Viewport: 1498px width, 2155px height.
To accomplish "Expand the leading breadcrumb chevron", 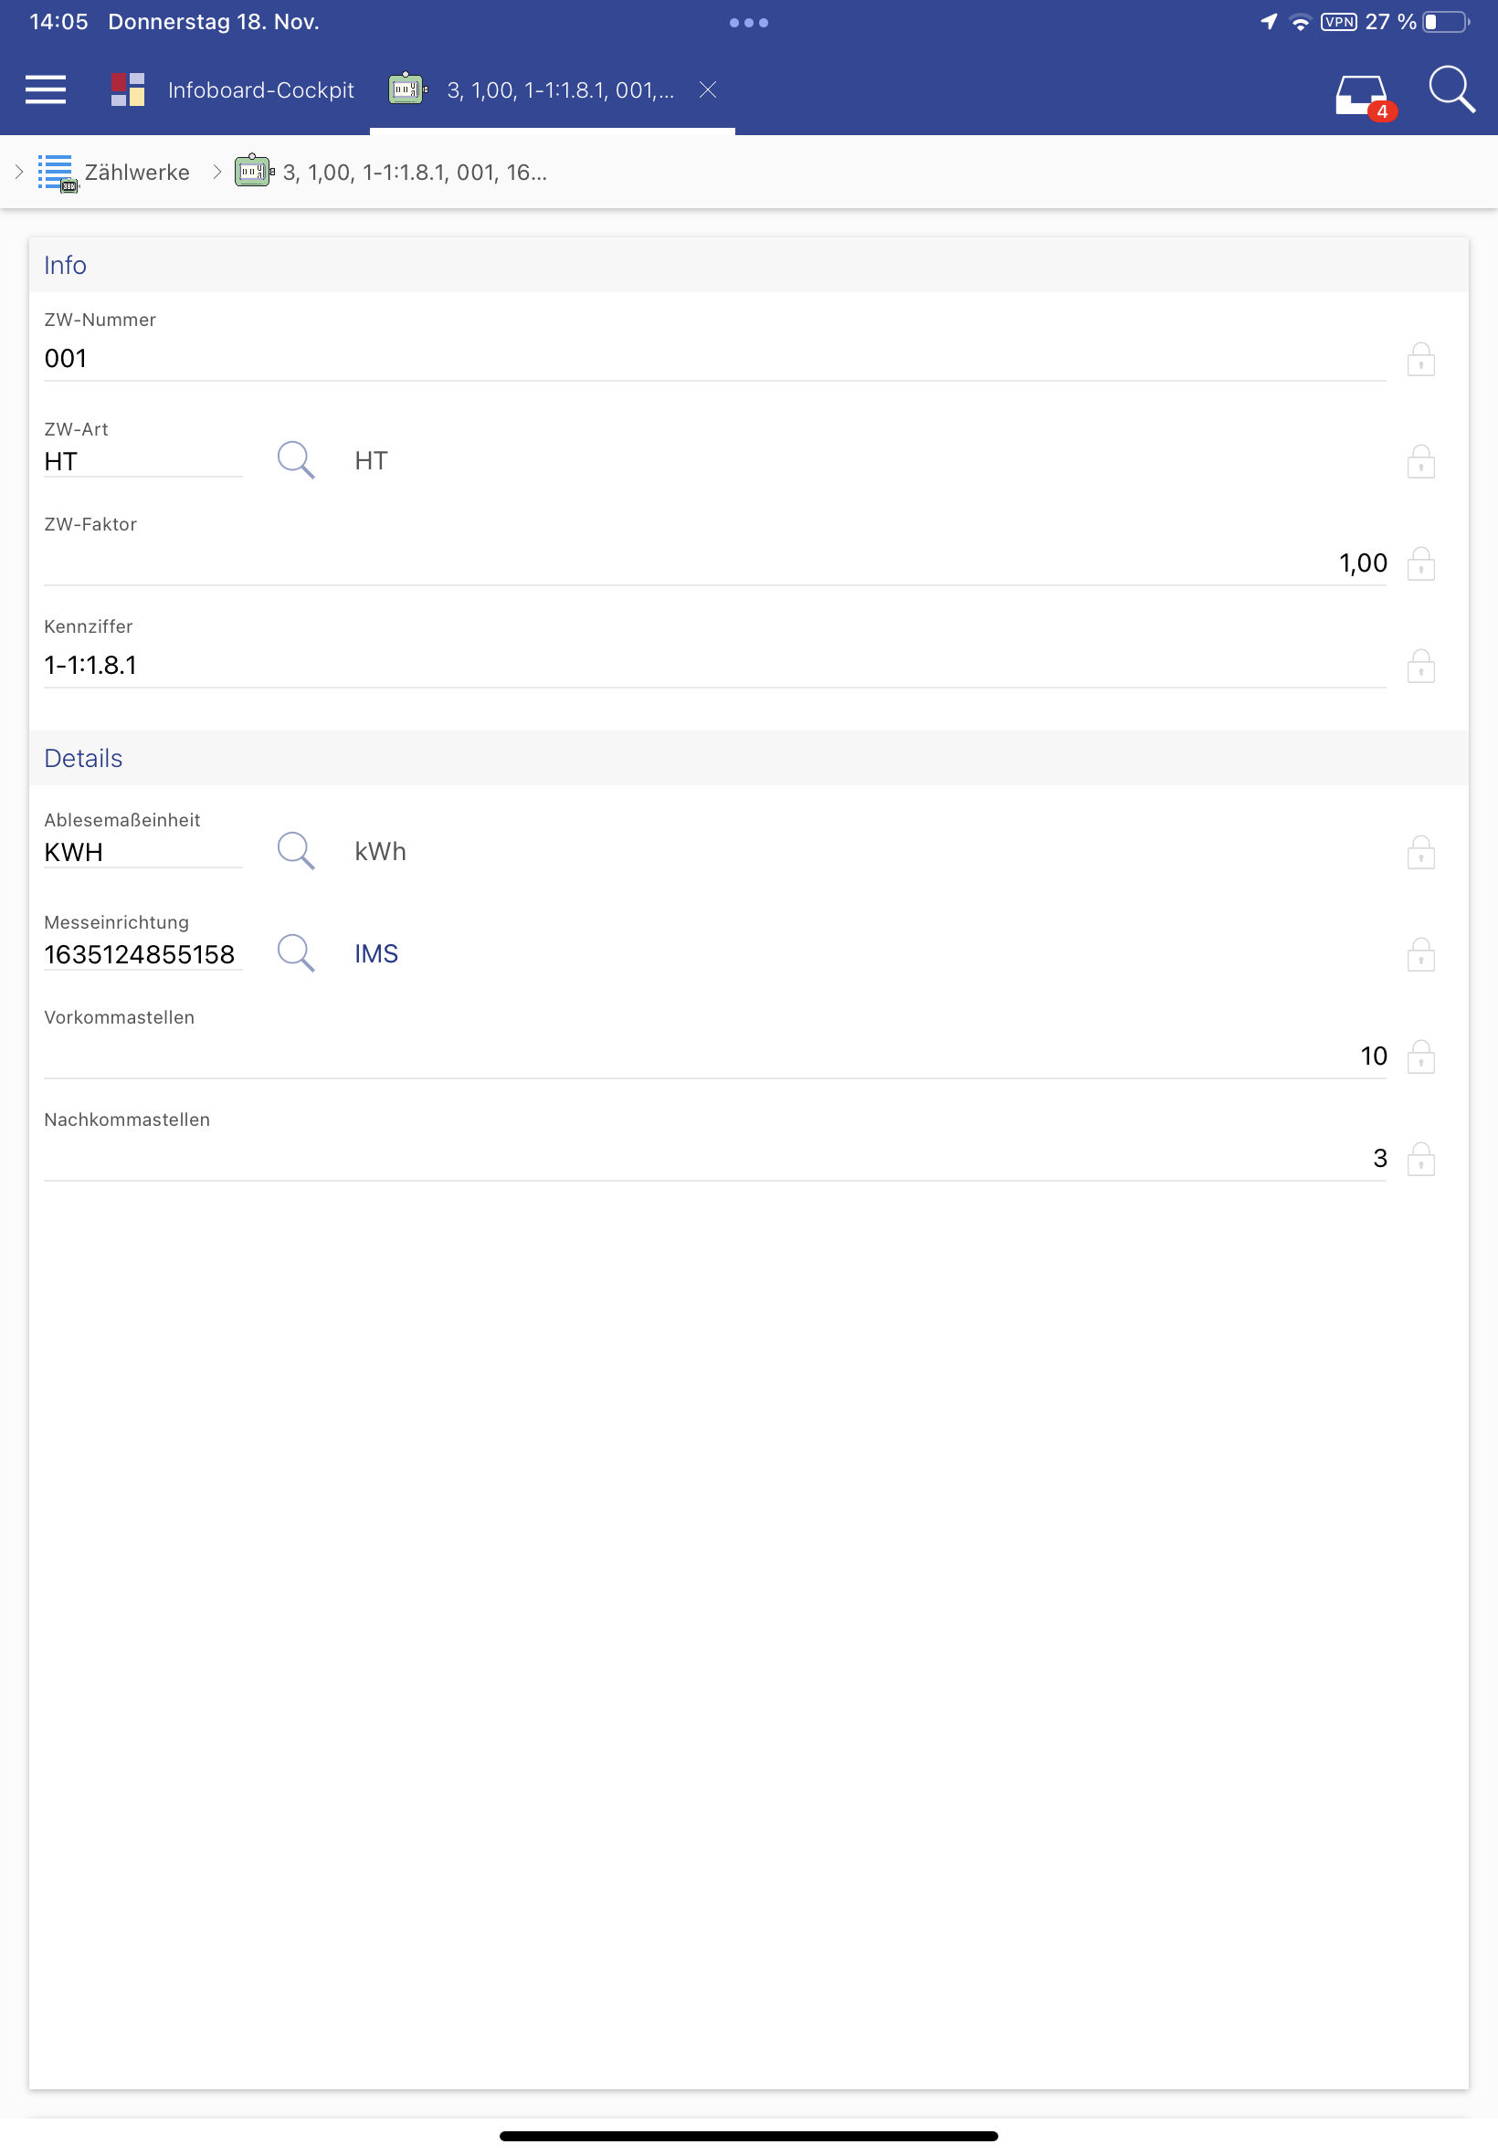I will (x=19, y=172).
